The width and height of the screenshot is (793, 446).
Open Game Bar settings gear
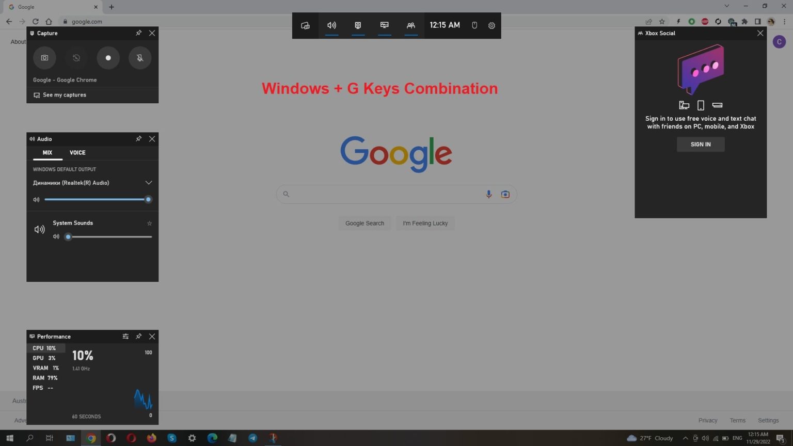pos(491,25)
